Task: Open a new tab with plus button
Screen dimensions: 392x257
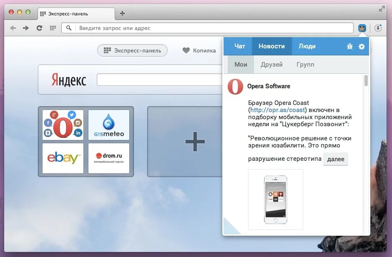Action: point(122,13)
